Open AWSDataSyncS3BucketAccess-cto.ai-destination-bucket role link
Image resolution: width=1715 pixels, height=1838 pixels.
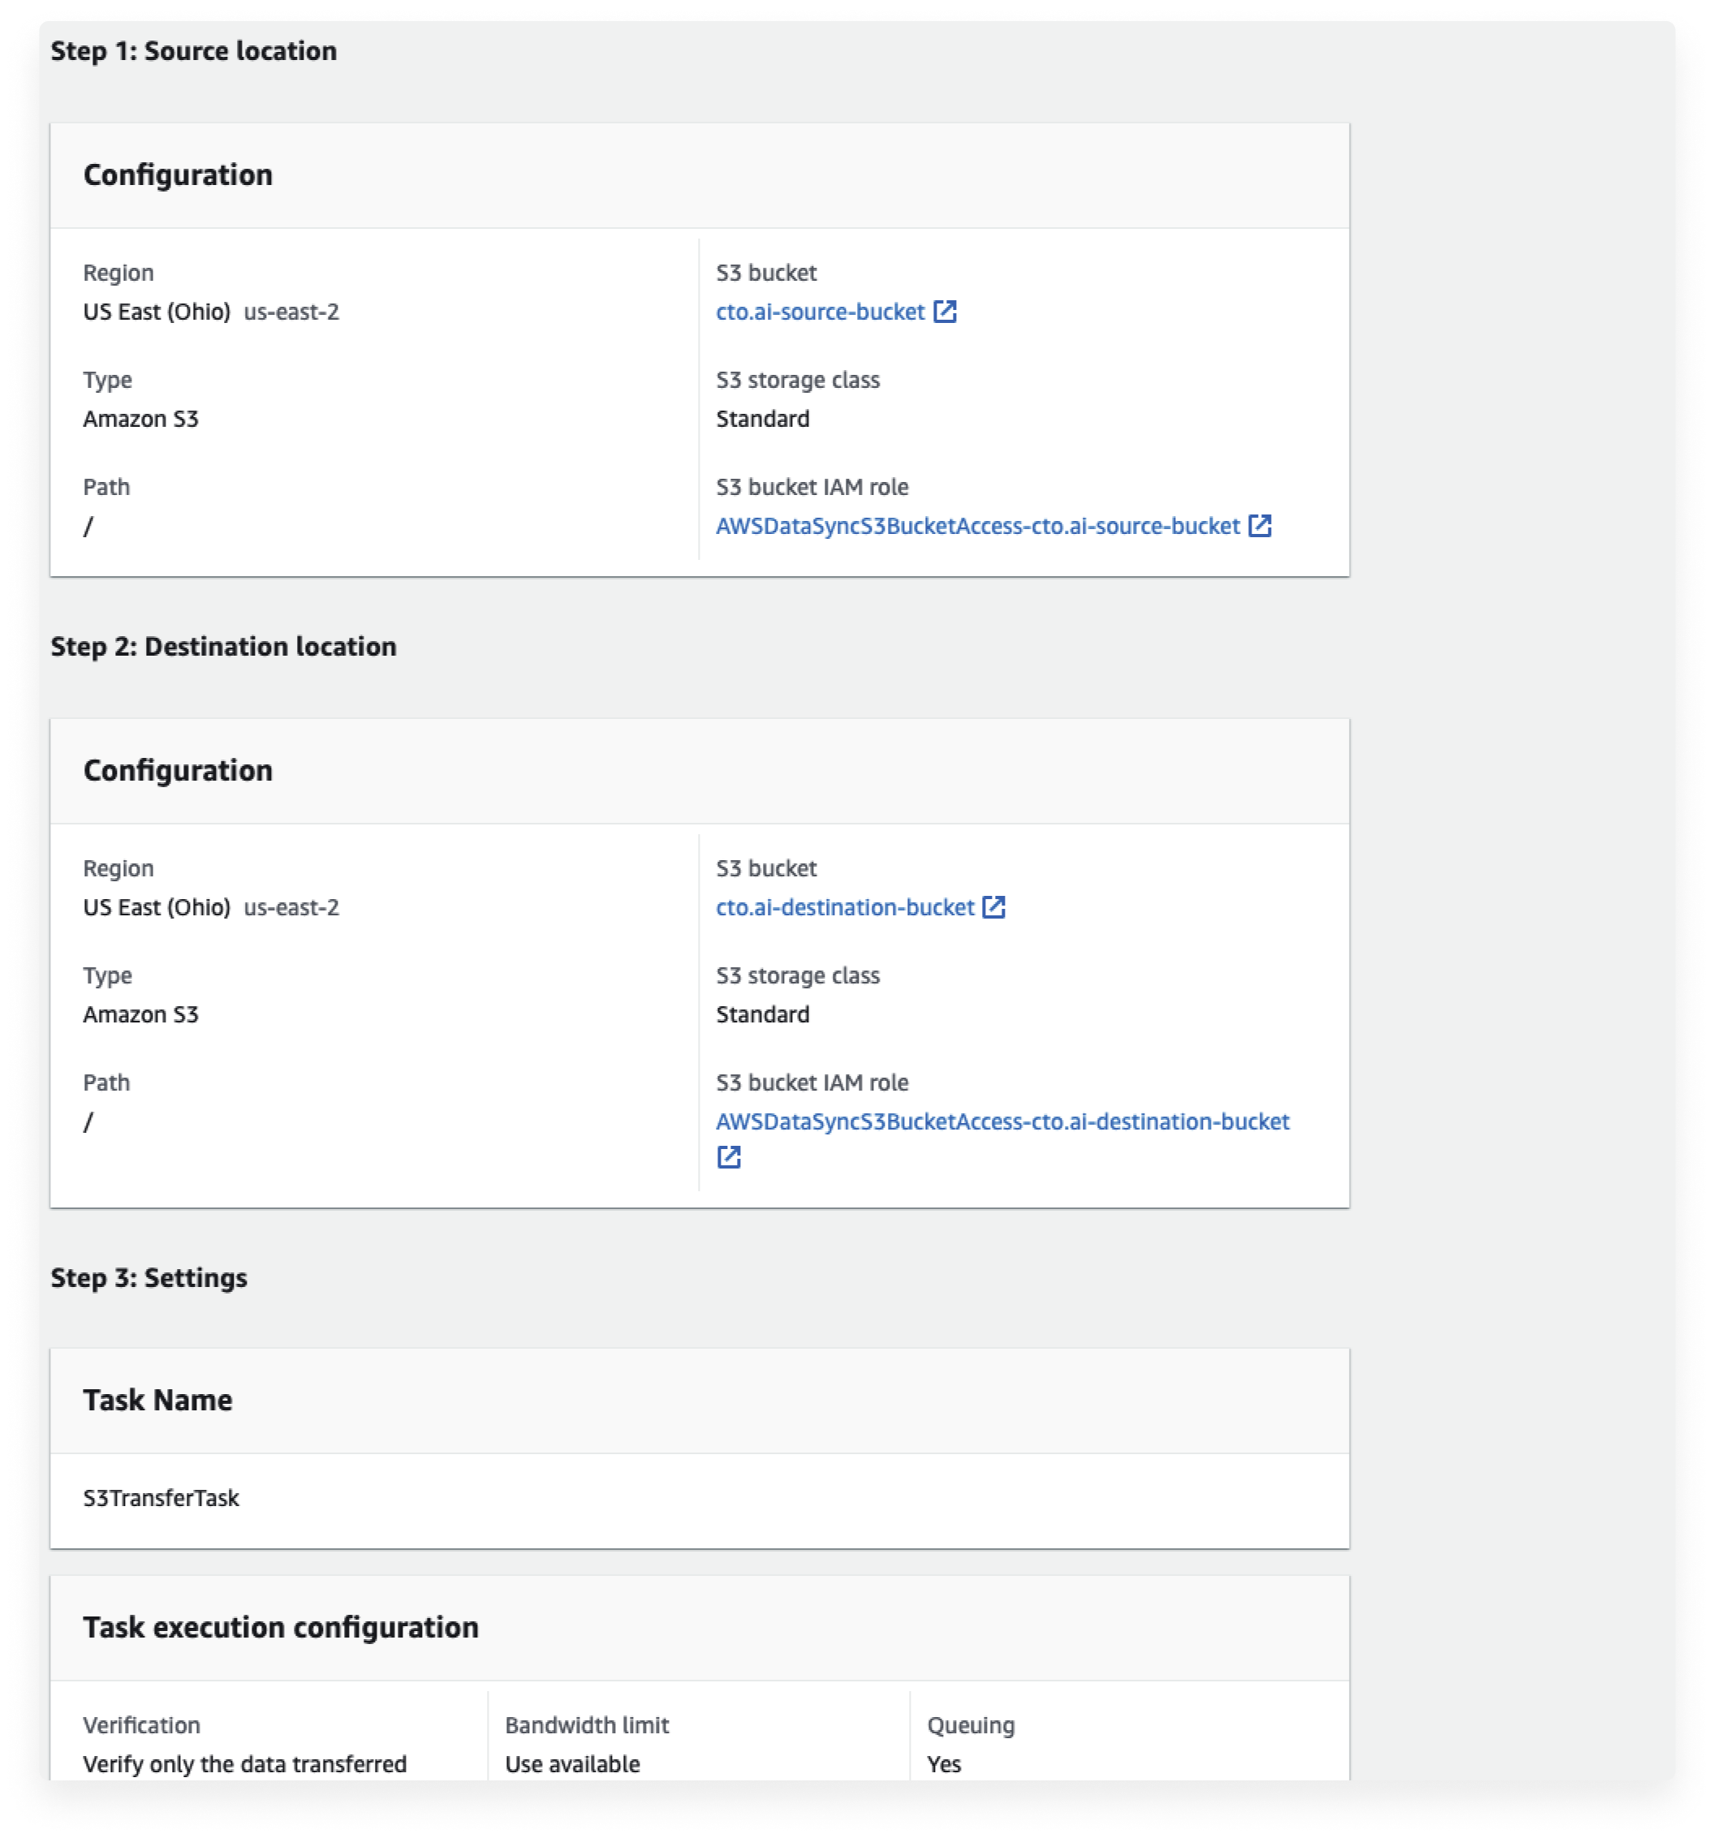tap(1002, 1121)
